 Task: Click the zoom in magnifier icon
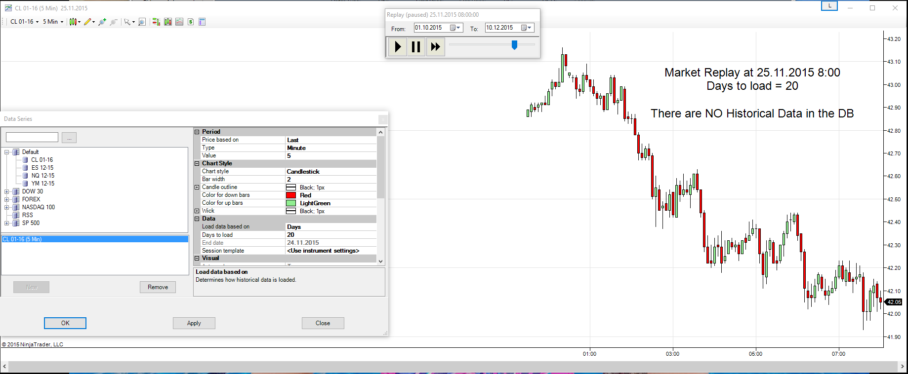[102, 22]
